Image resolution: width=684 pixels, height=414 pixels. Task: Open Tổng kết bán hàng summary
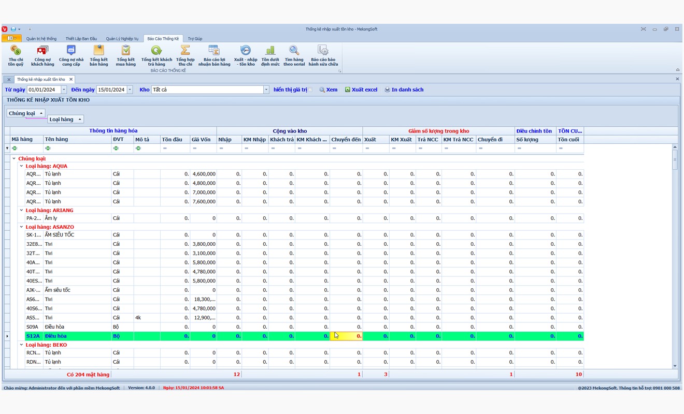point(98,55)
